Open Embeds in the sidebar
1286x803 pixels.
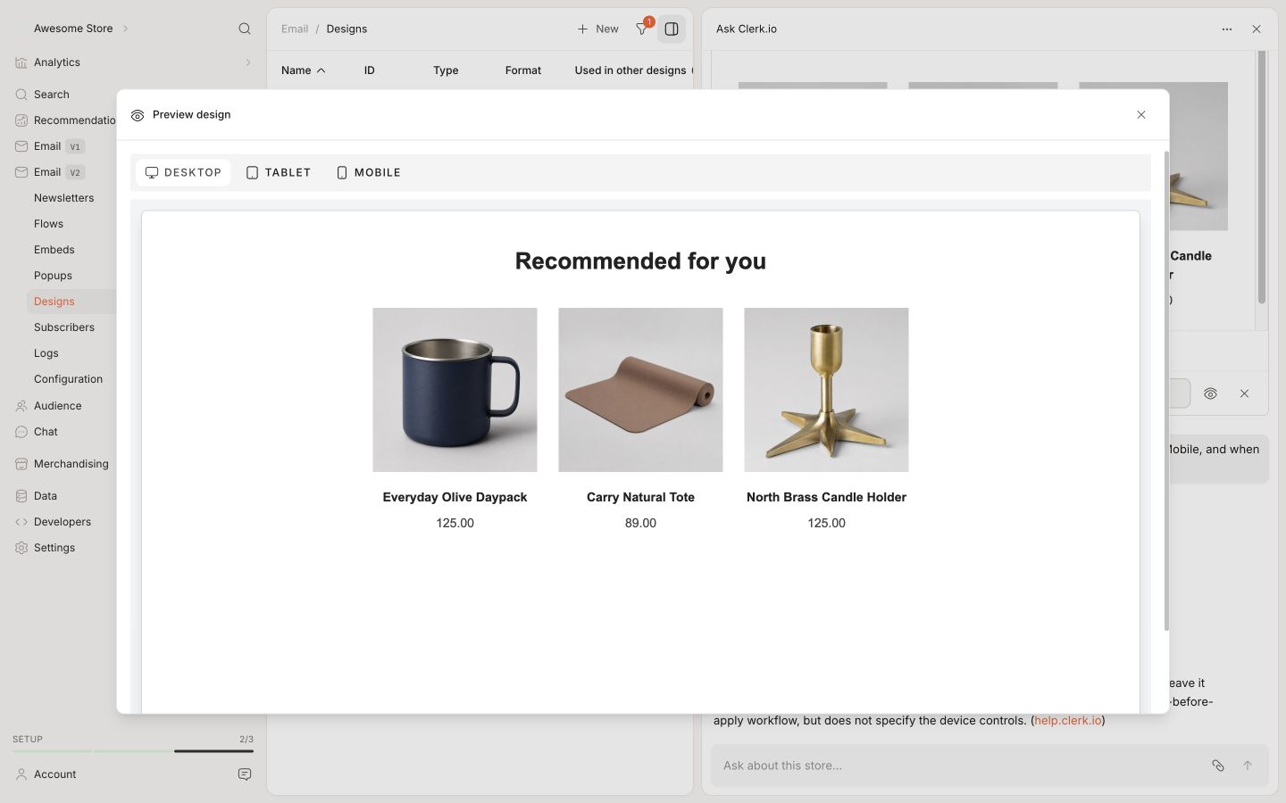click(x=54, y=250)
